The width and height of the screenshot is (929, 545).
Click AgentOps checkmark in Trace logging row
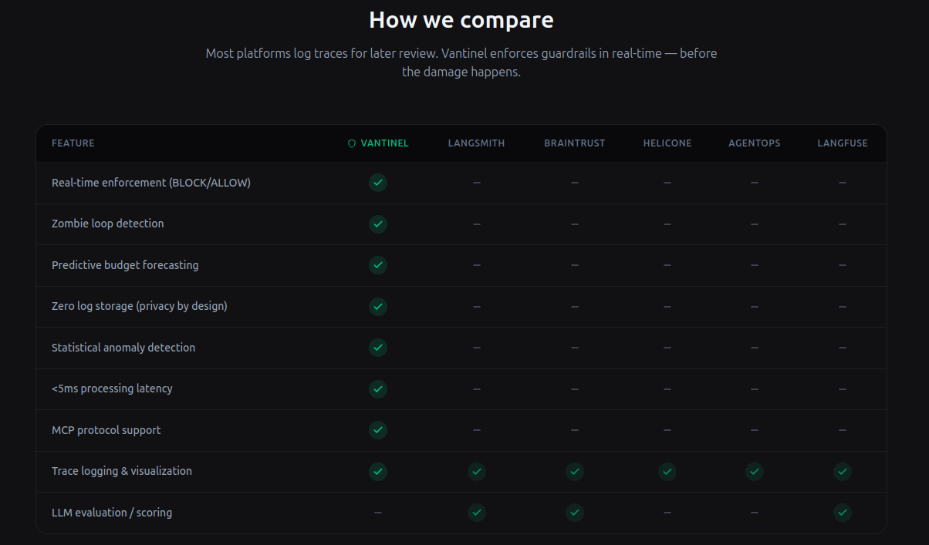[x=755, y=472]
